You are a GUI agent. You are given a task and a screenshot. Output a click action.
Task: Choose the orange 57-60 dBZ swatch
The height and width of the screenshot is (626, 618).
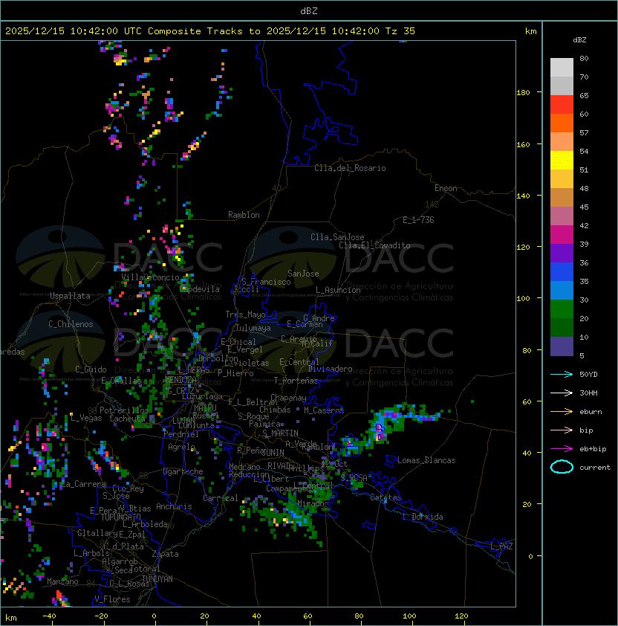[562, 123]
